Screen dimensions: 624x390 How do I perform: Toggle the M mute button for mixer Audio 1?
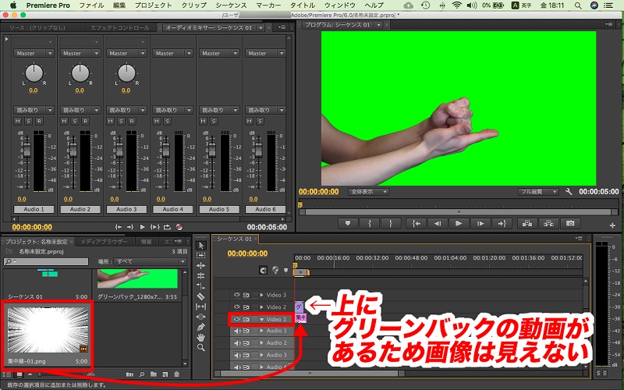point(17,121)
